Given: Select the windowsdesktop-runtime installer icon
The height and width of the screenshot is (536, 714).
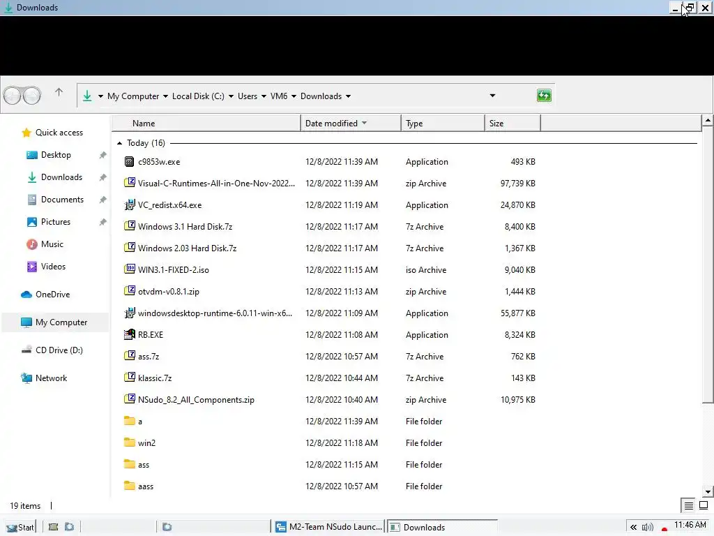Looking at the screenshot, I should [x=129, y=313].
